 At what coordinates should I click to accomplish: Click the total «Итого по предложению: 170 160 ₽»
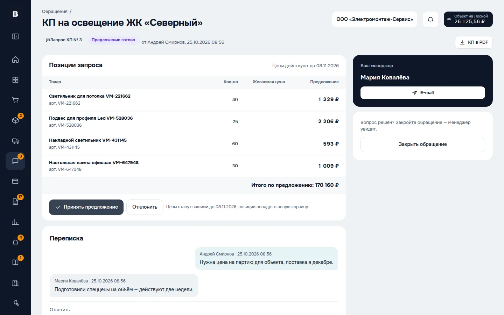click(295, 185)
